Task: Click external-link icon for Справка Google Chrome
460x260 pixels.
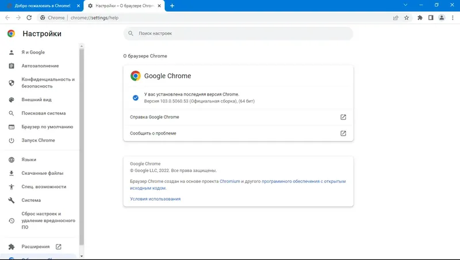Action: pyautogui.click(x=343, y=117)
